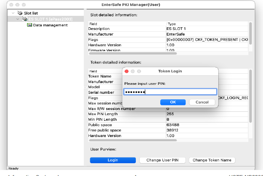This screenshot has width=263, height=176.
Task: Click the Login button under User Purview
Action: click(x=113, y=160)
